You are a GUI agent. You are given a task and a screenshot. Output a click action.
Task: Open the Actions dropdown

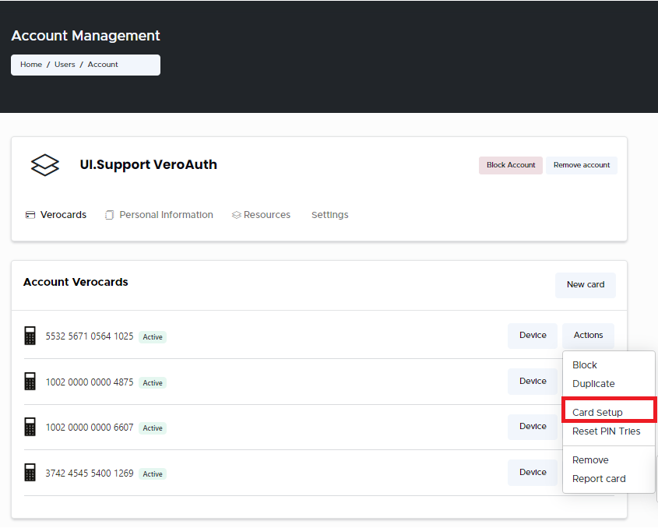tap(588, 335)
